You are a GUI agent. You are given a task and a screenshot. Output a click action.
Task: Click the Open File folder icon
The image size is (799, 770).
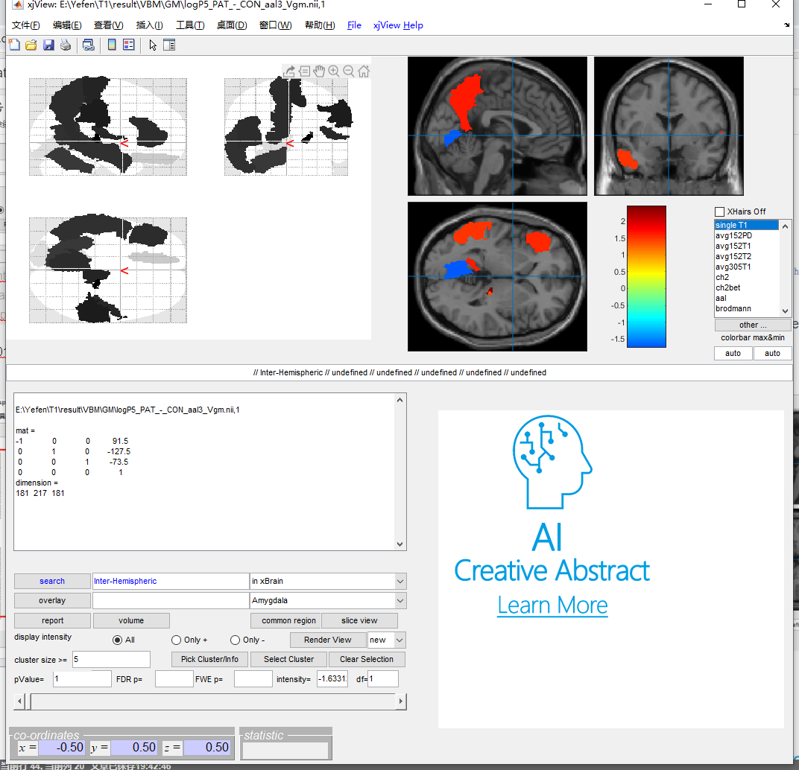31,45
